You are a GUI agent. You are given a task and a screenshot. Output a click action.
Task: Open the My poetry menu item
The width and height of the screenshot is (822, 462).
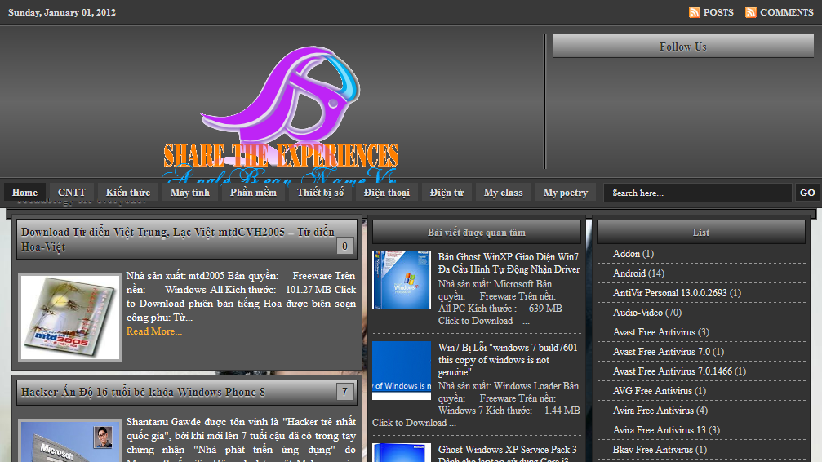tap(565, 193)
